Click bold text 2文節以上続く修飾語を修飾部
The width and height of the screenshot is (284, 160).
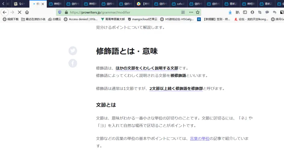tap(176, 88)
